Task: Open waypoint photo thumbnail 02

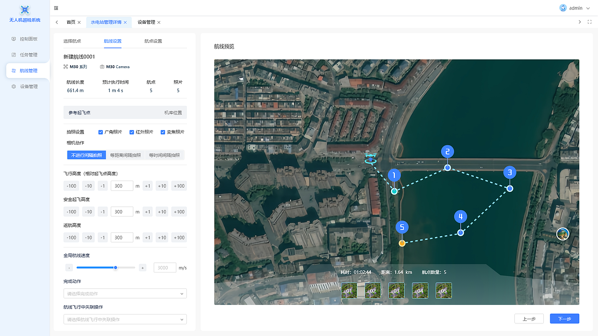Action: [373, 290]
